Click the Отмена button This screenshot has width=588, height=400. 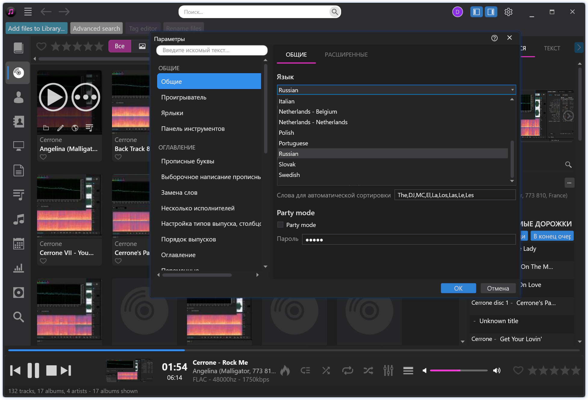click(x=498, y=288)
